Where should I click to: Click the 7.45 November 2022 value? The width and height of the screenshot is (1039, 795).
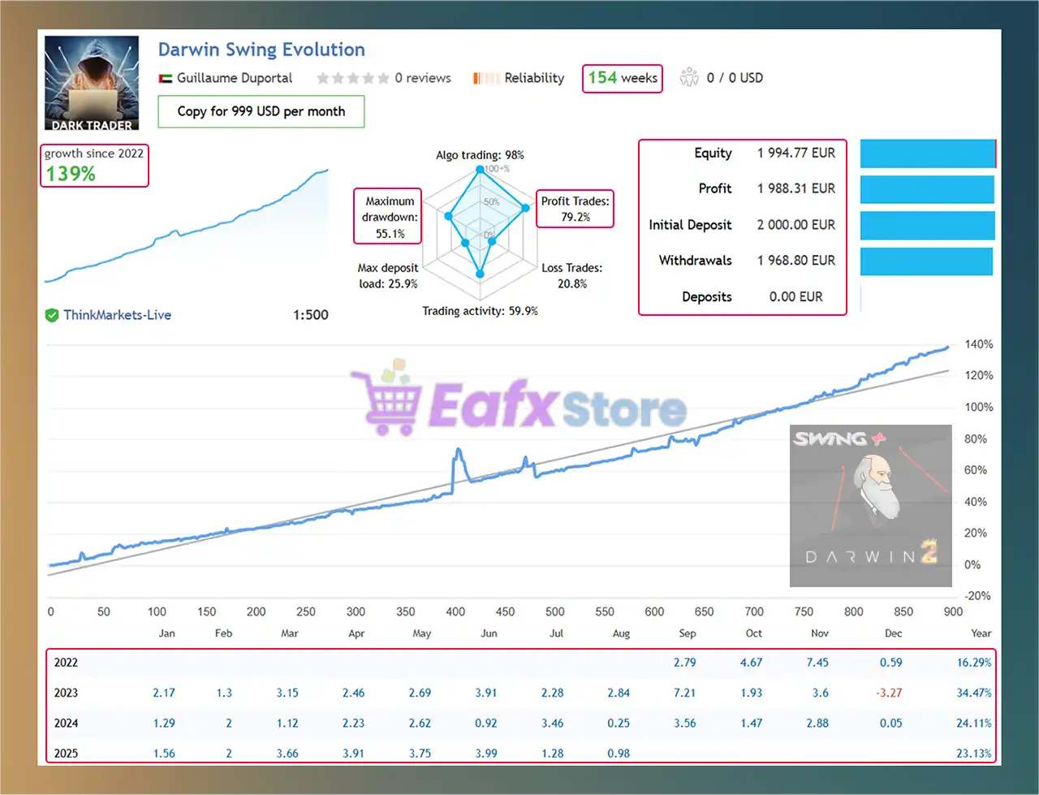[x=817, y=663]
